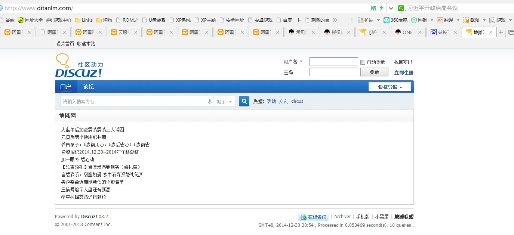Click hot search link 活动
This screenshot has height=235, width=514.
[x=271, y=101]
